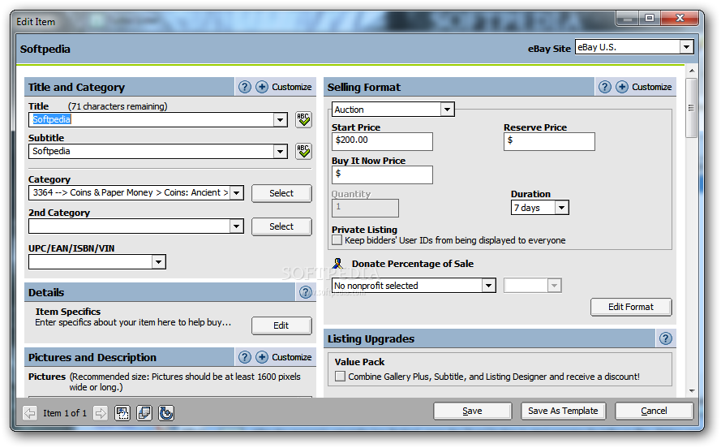This screenshot has width=721, height=448.
Task: Open the UPC/EAN/ISBN/VIN dropdown
Action: coord(159,261)
